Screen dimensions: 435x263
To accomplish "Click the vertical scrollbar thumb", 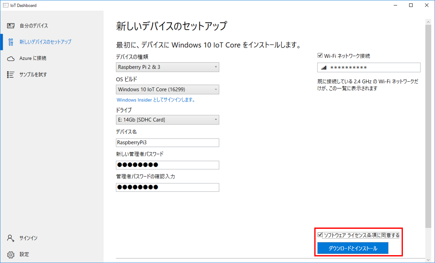I will pyautogui.click(x=428, y=127).
